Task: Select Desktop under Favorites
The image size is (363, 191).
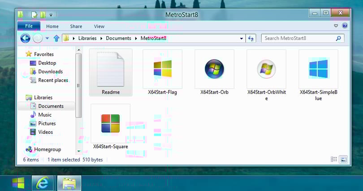Action: point(47,63)
